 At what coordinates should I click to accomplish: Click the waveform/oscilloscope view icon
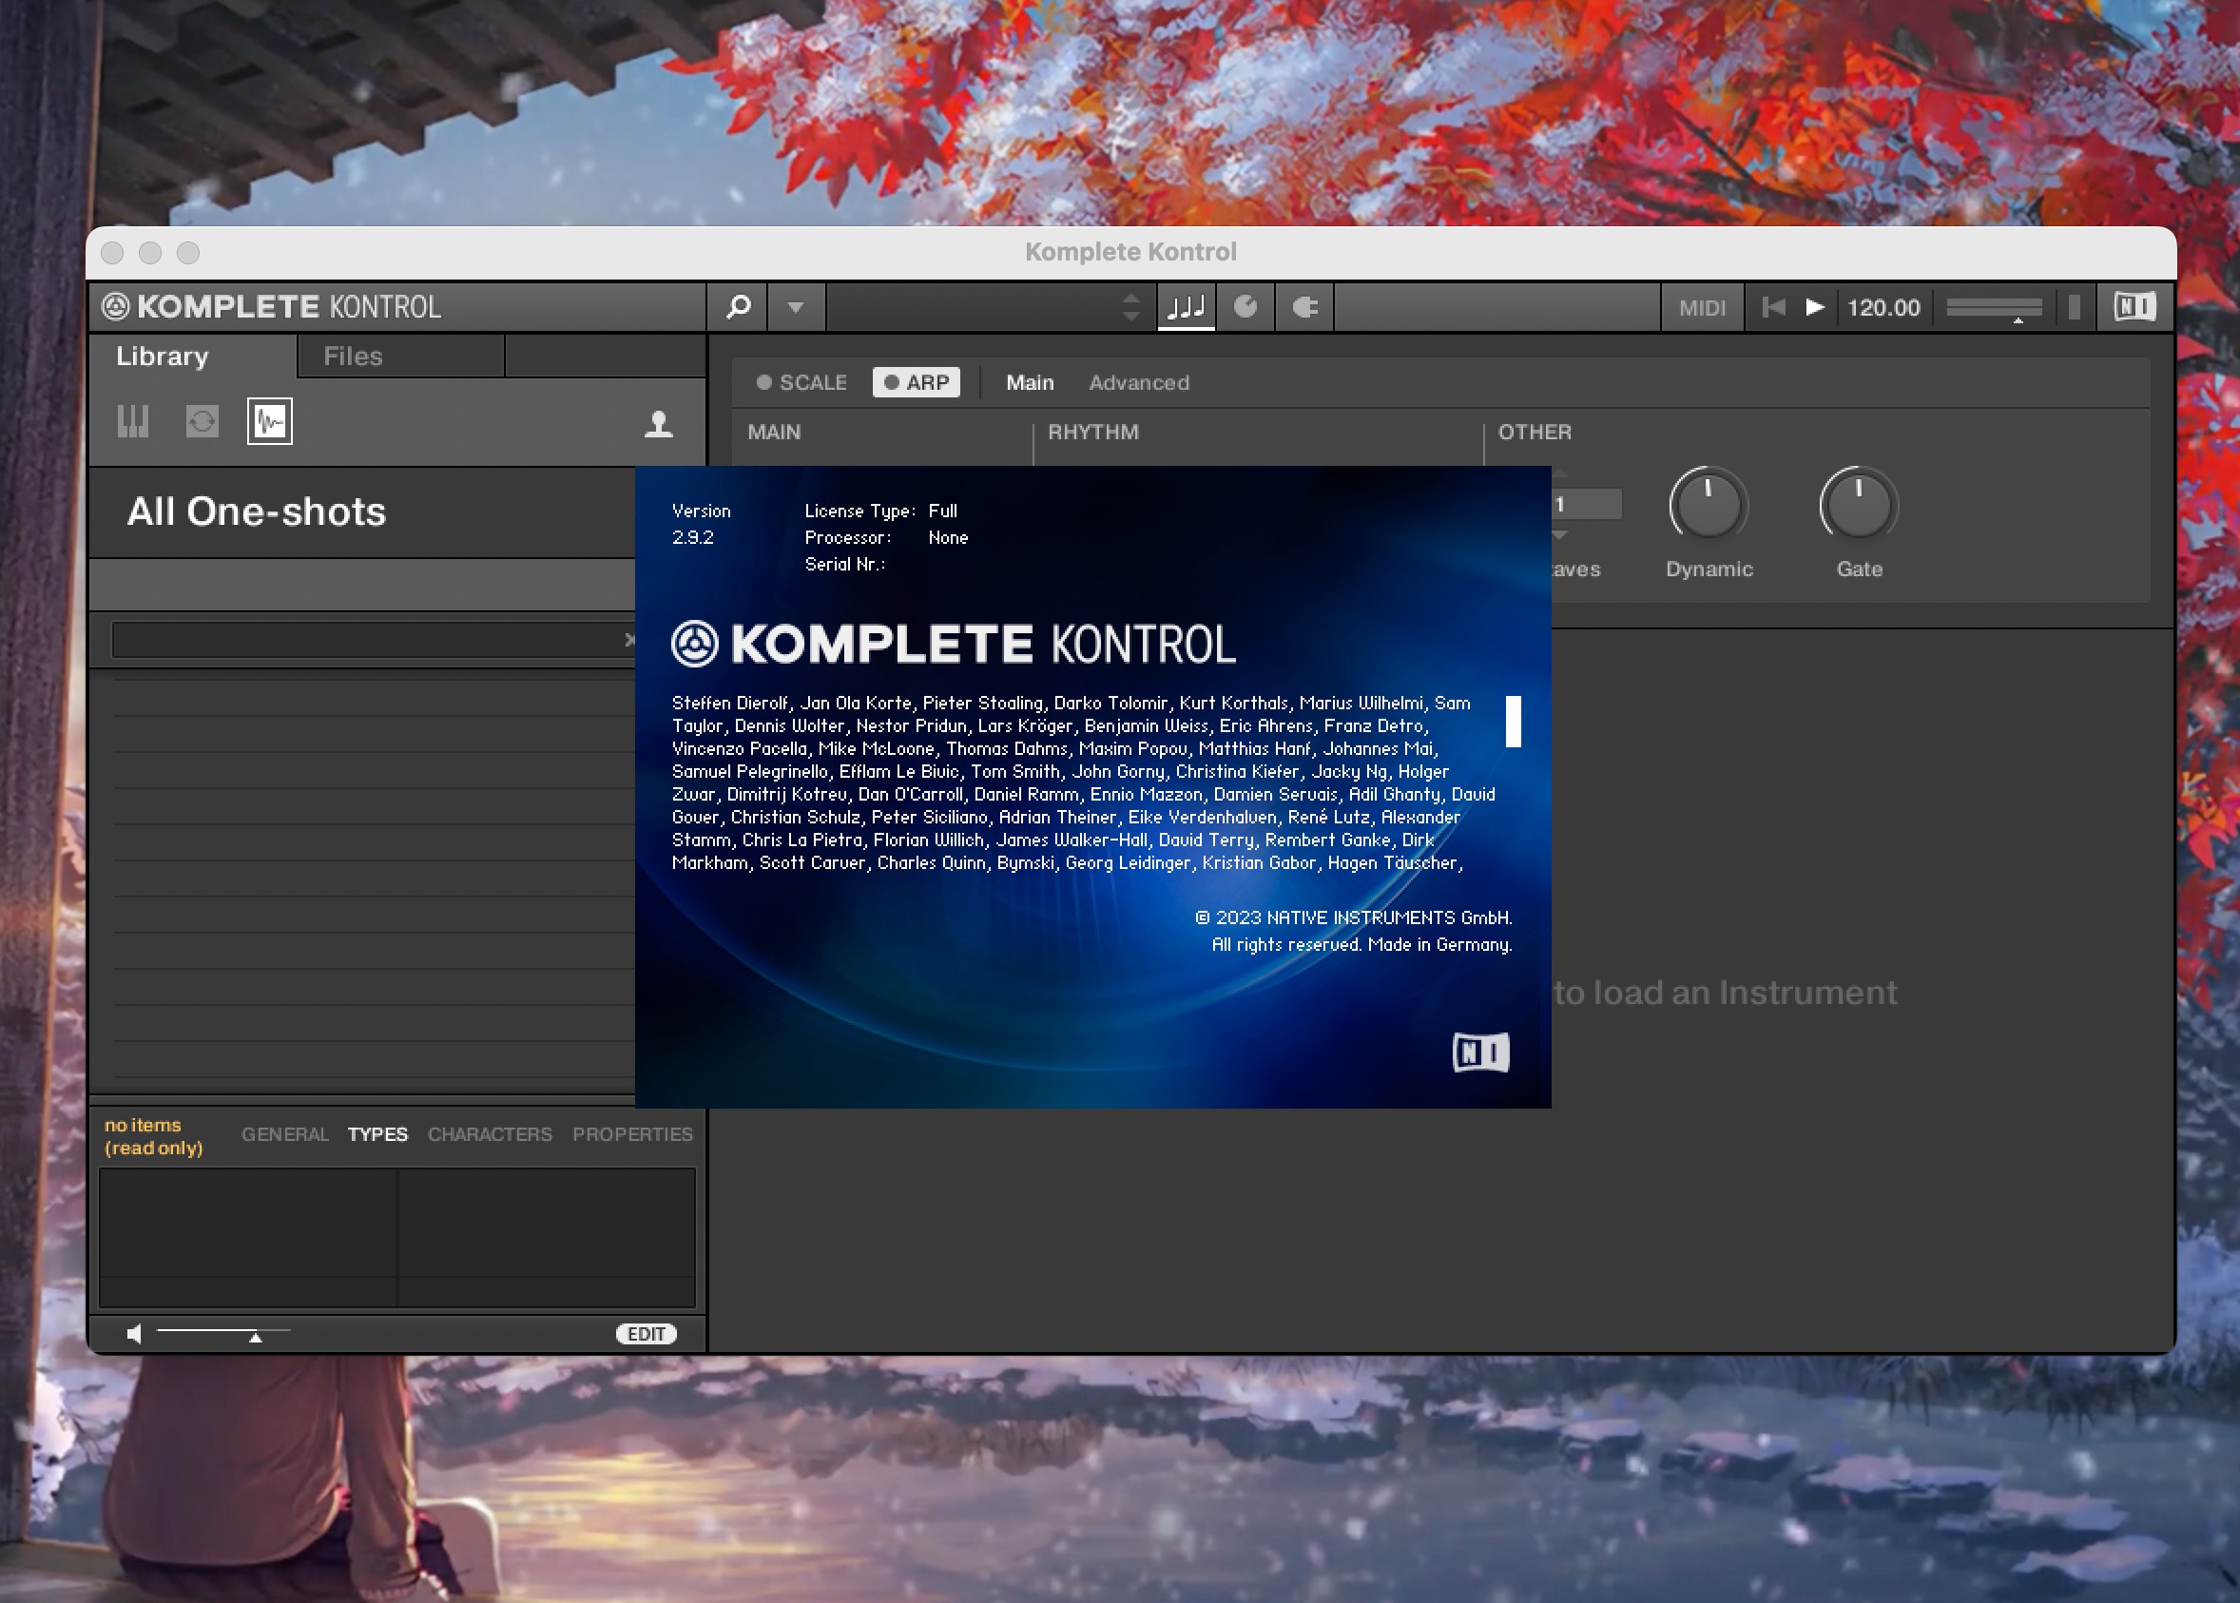pyautogui.click(x=269, y=421)
